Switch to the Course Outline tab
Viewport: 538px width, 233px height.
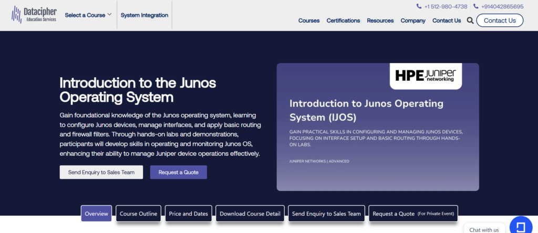[x=138, y=214]
